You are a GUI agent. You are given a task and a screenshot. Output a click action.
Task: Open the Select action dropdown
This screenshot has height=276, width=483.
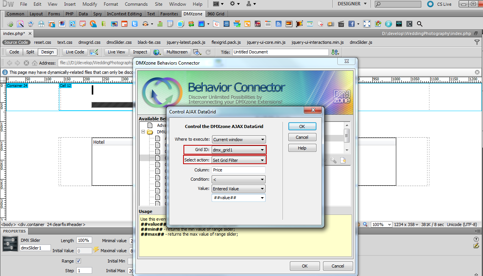pyautogui.click(x=239, y=160)
